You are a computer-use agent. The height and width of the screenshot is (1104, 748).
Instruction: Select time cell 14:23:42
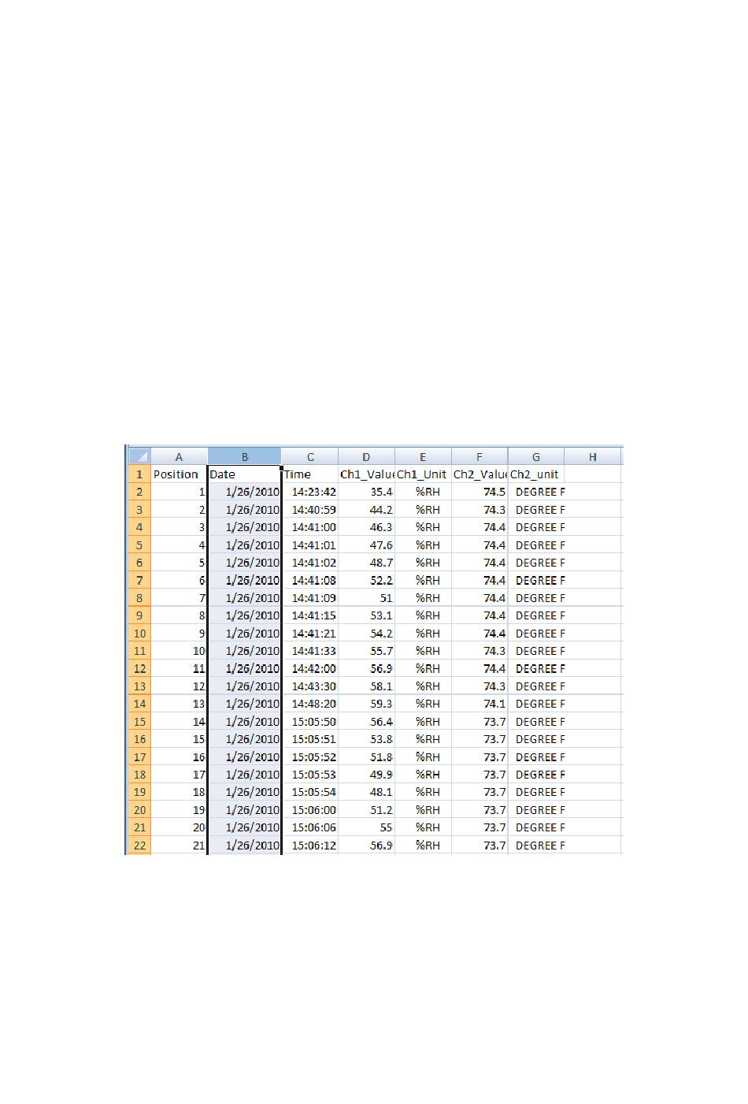coord(310,492)
